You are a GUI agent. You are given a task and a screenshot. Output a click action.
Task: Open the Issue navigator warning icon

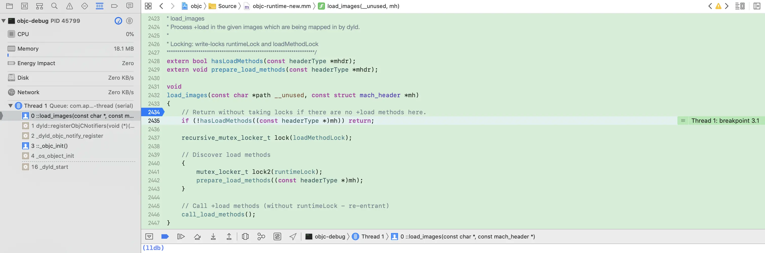coord(70,6)
